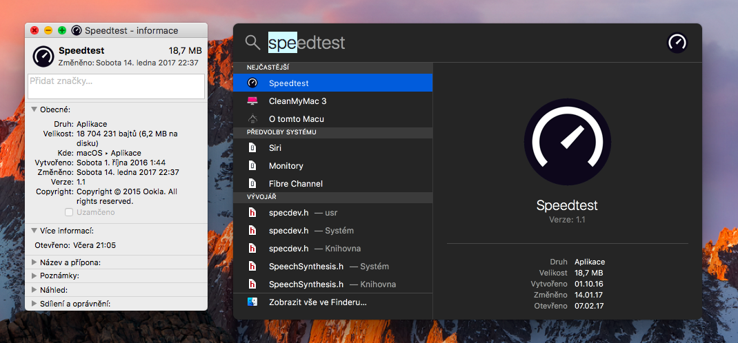This screenshot has height=343, width=738.
Task: Expand the Poznámky section
Action: point(34,276)
